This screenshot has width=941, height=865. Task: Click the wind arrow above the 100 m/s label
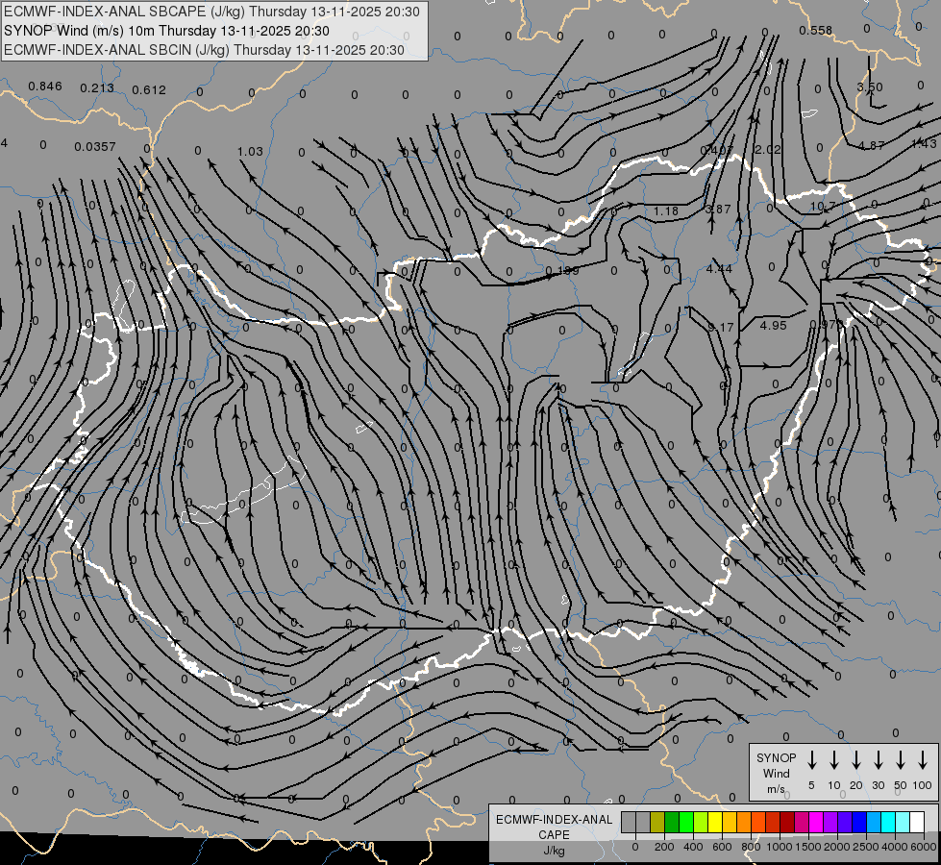pos(923,760)
